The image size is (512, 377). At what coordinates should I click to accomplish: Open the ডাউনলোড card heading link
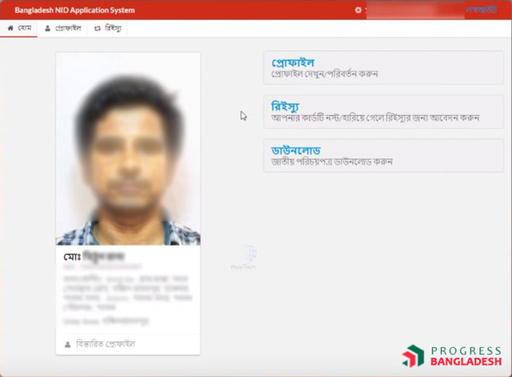pyautogui.click(x=296, y=150)
